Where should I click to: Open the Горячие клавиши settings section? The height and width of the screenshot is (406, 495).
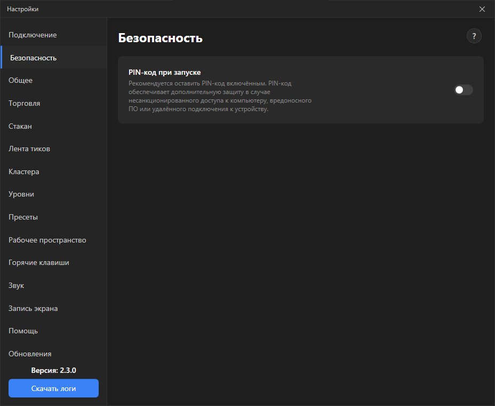[x=54, y=262]
